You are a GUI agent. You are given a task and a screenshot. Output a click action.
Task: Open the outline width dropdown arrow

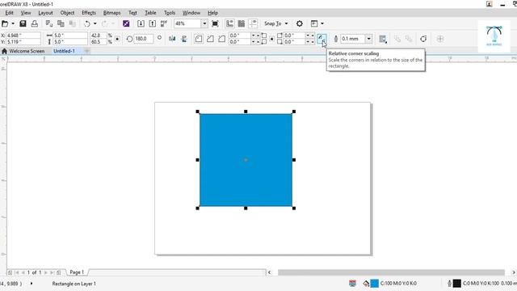click(369, 39)
